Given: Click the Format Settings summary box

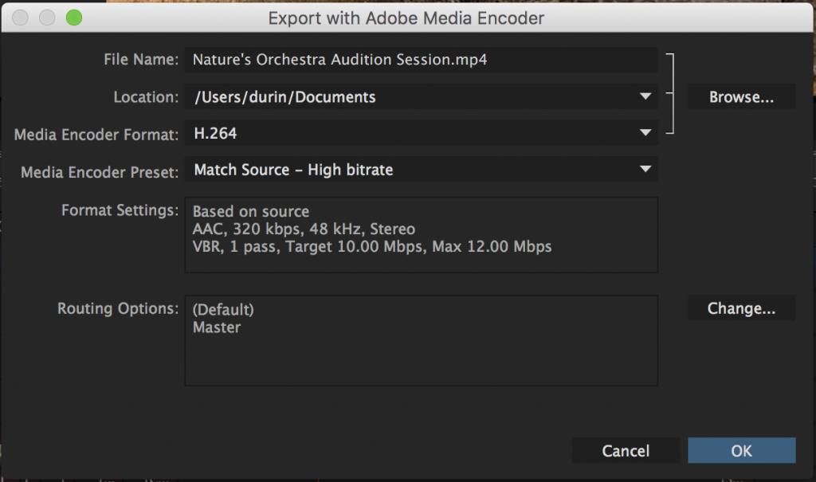Looking at the screenshot, I should coord(421,235).
